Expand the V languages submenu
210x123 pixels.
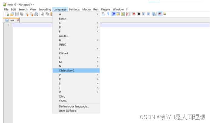pyautogui.click(x=76, y=92)
